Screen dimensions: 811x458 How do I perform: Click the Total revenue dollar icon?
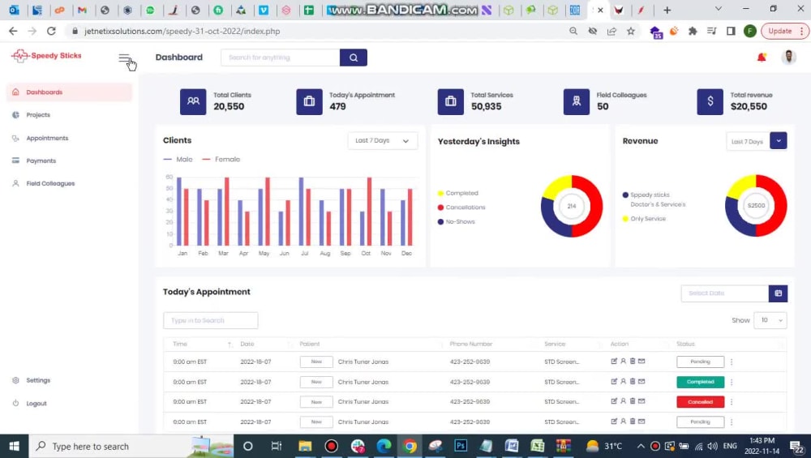(710, 101)
